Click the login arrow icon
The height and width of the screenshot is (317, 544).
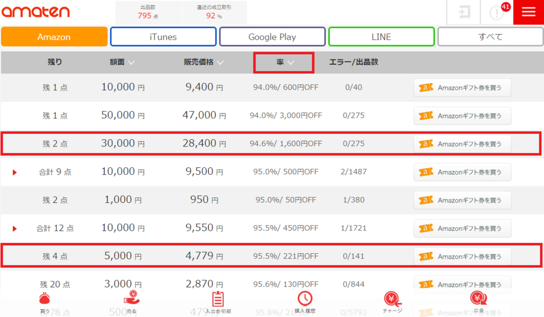464,12
